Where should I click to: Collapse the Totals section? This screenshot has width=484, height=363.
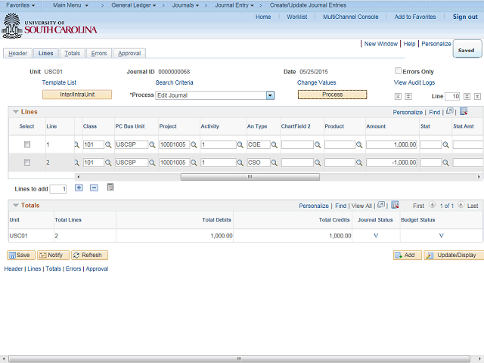(x=16, y=205)
